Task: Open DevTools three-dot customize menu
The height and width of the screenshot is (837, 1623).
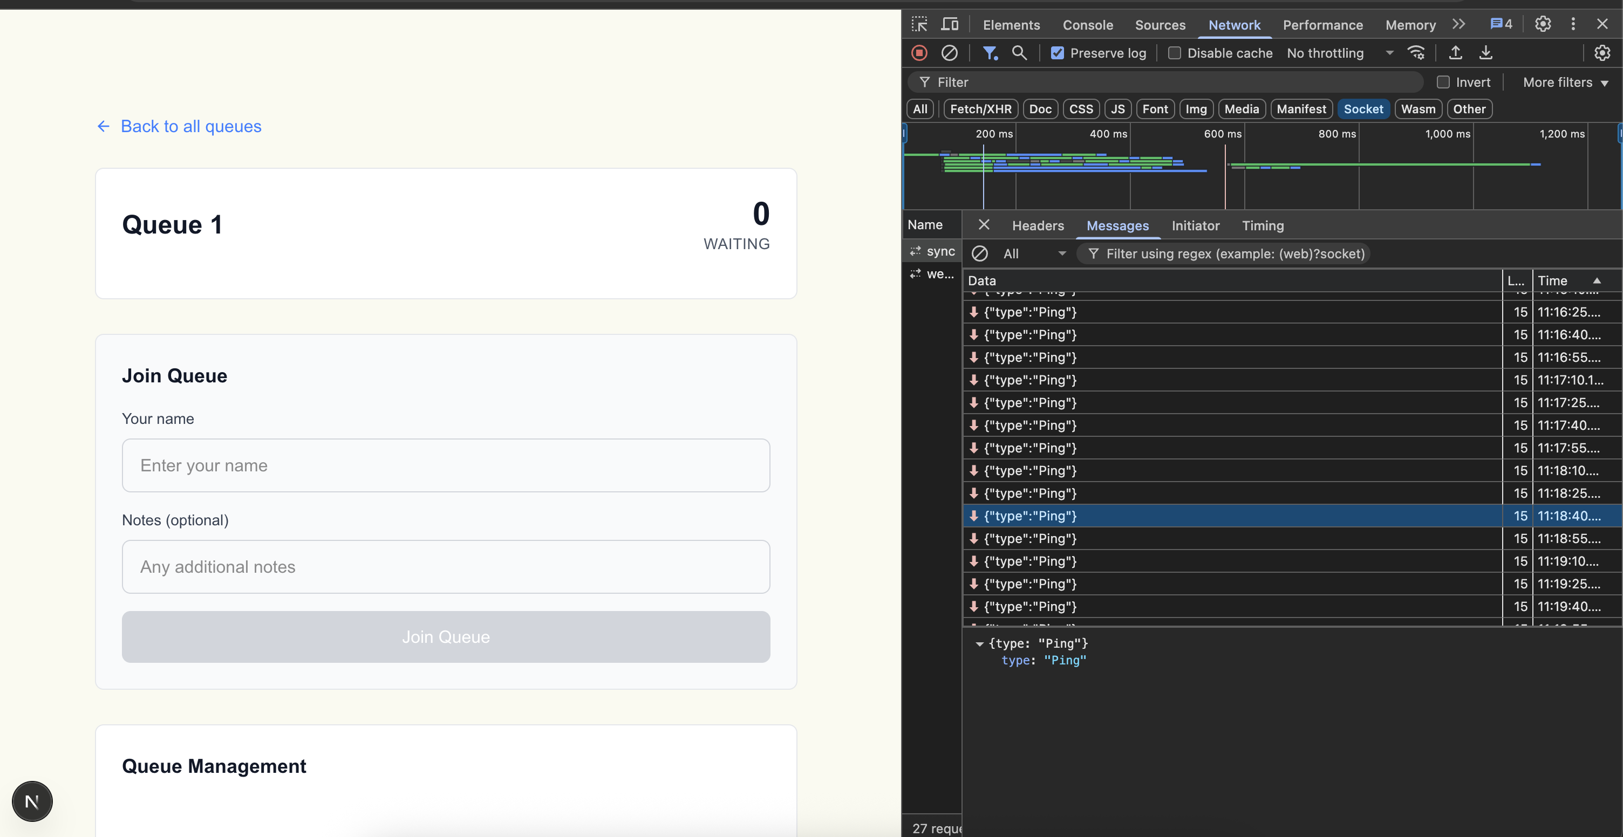Action: click(1573, 25)
